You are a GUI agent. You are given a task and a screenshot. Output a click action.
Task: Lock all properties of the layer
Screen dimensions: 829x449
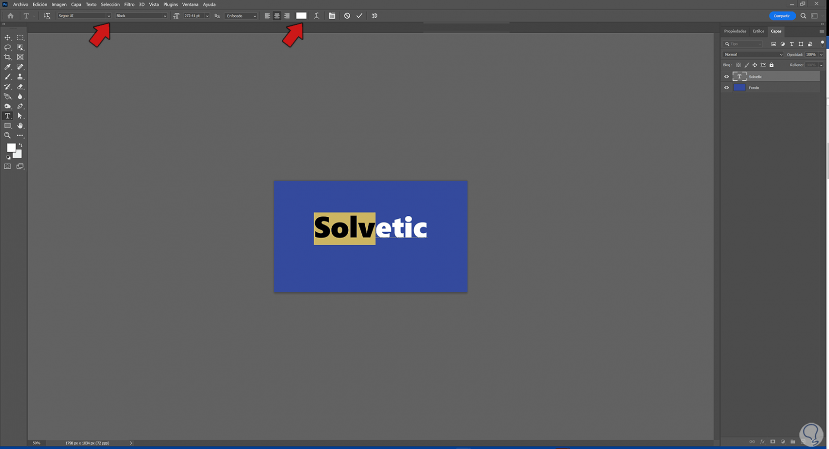click(x=772, y=65)
